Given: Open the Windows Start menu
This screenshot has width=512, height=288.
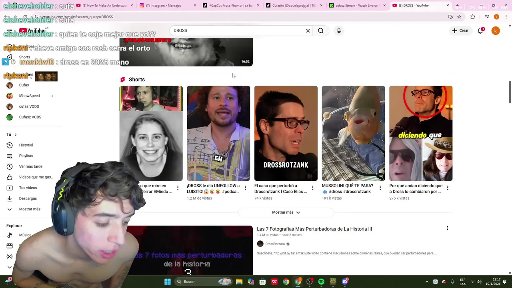Looking at the screenshot, I should pos(168,282).
